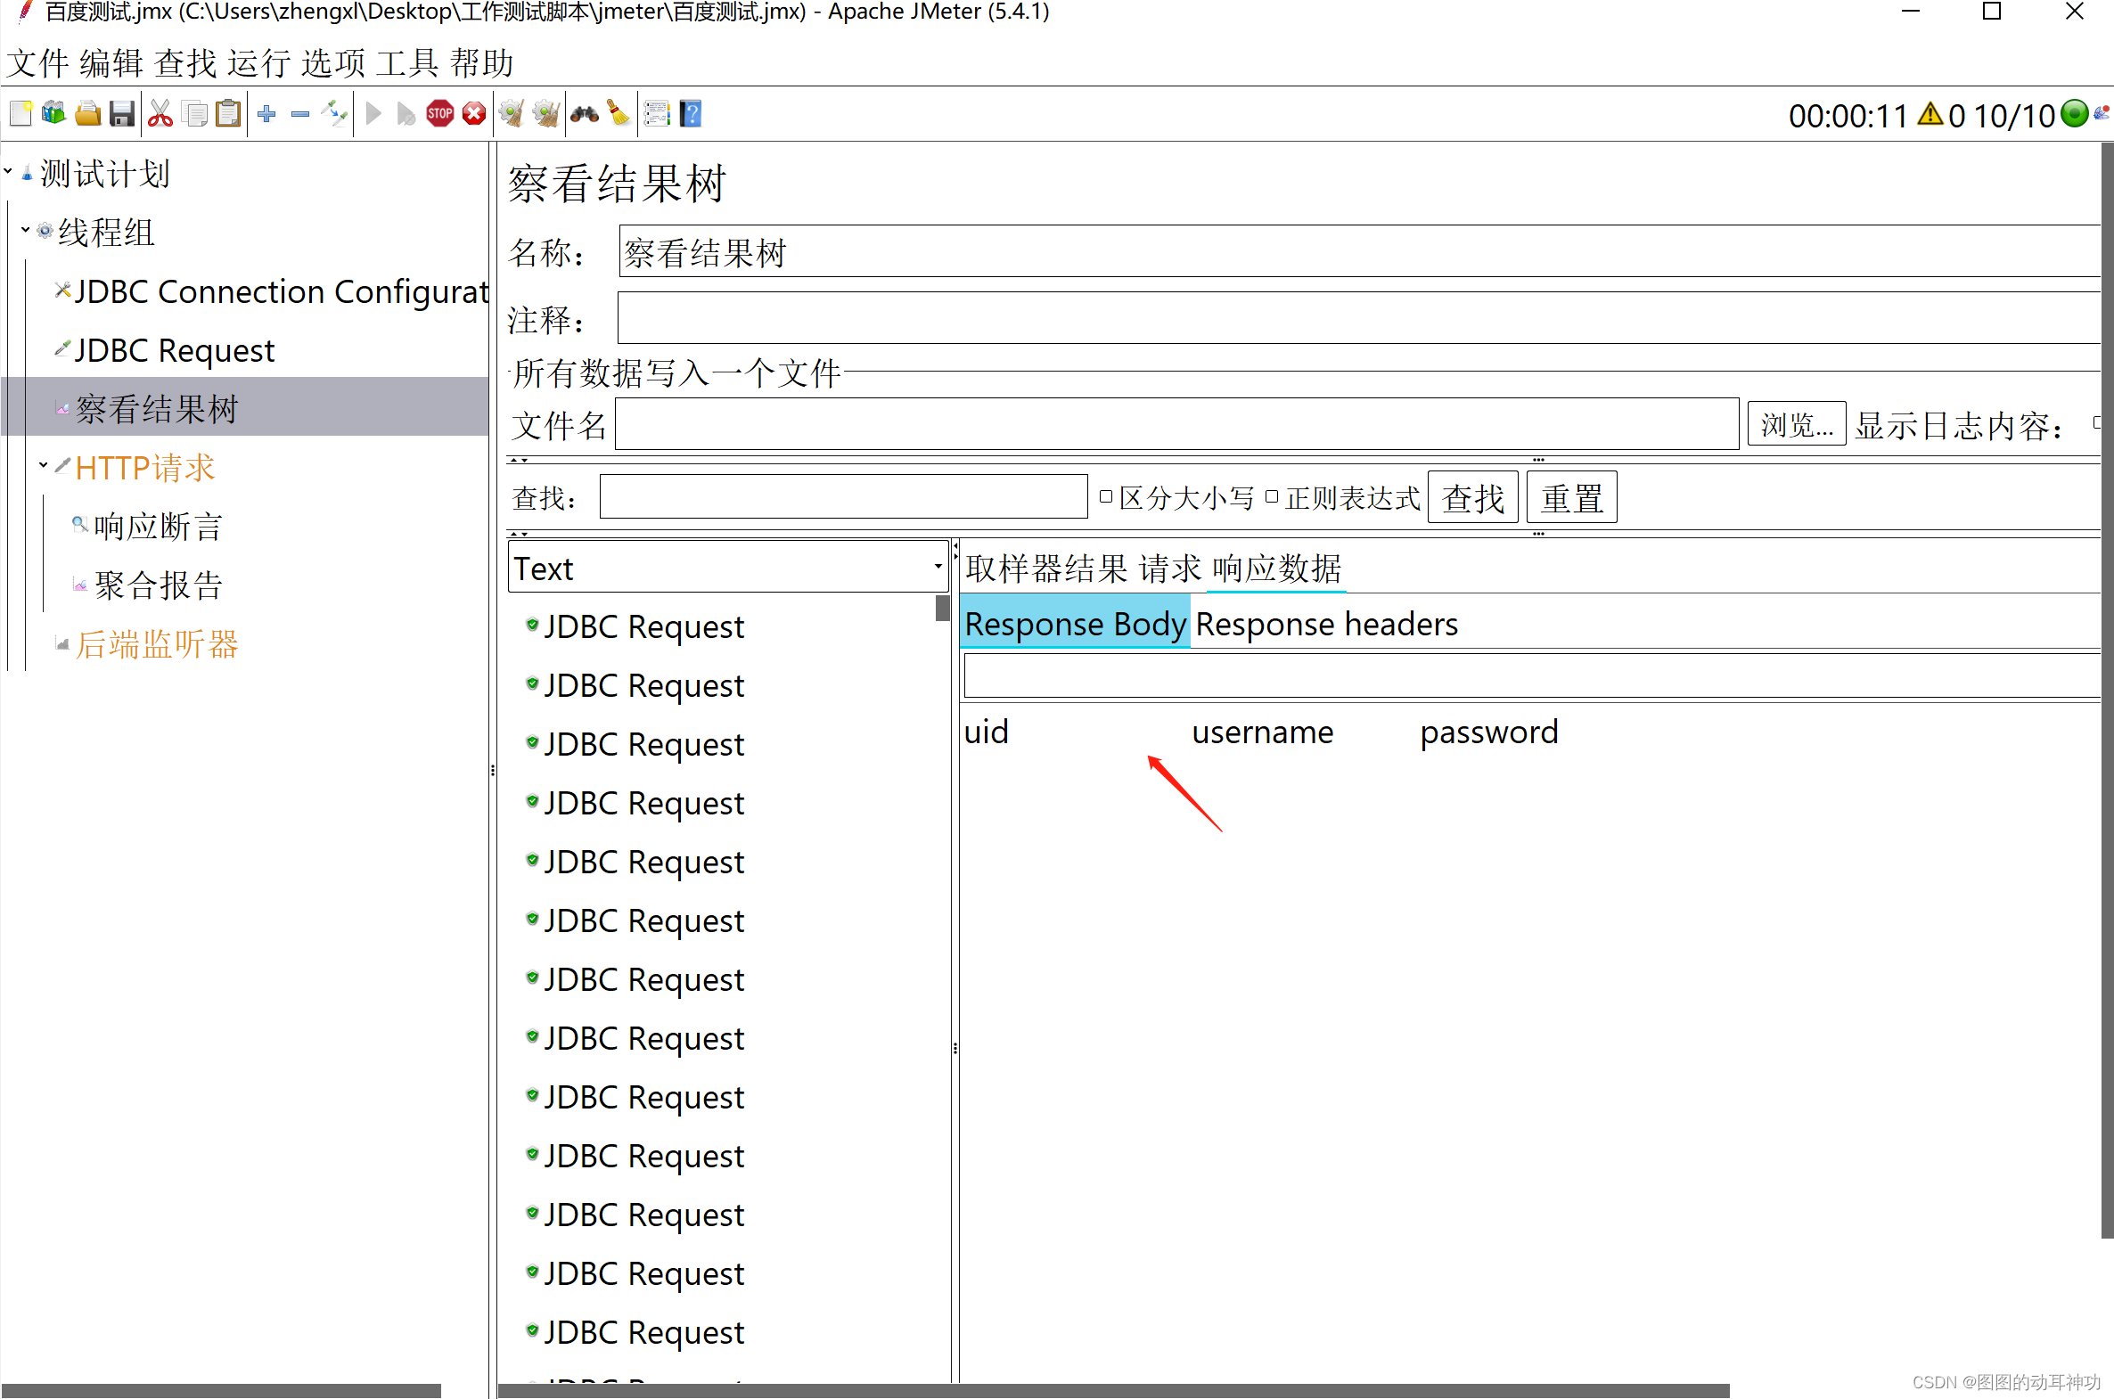Open the Text renderer dropdown
Image resolution: width=2114 pixels, height=1399 pixels.
[x=937, y=568]
